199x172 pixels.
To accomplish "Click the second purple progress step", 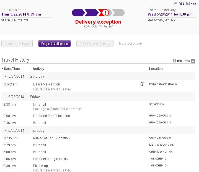I will coord(91,13).
